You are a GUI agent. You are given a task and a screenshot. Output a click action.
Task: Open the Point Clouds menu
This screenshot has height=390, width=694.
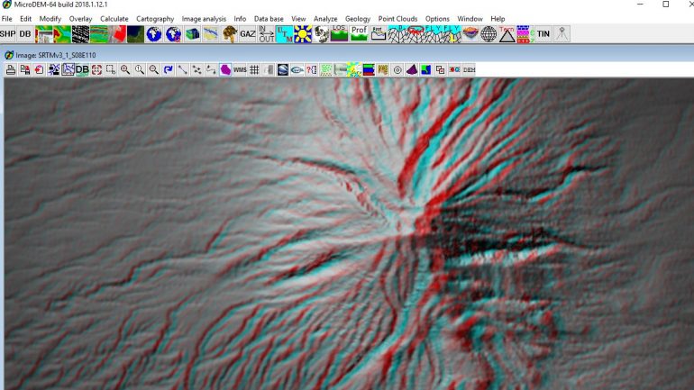point(397,19)
